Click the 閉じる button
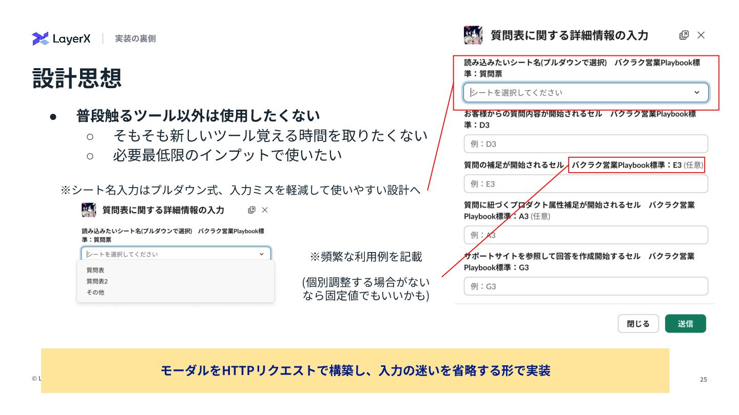This screenshot has width=739, height=415. (x=638, y=324)
